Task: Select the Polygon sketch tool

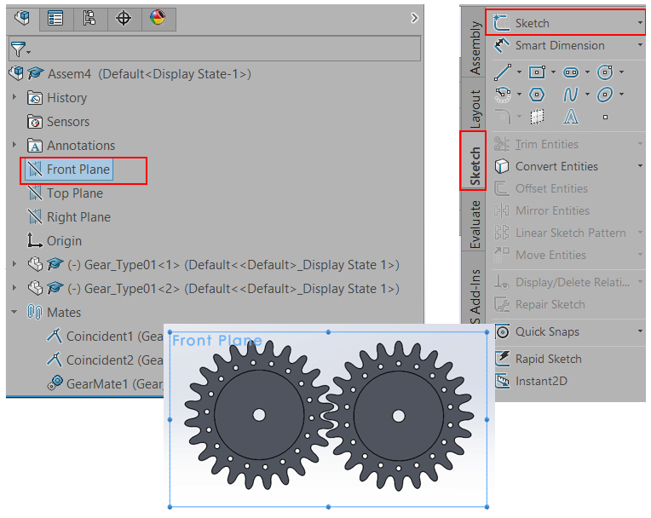Action: coord(537,95)
